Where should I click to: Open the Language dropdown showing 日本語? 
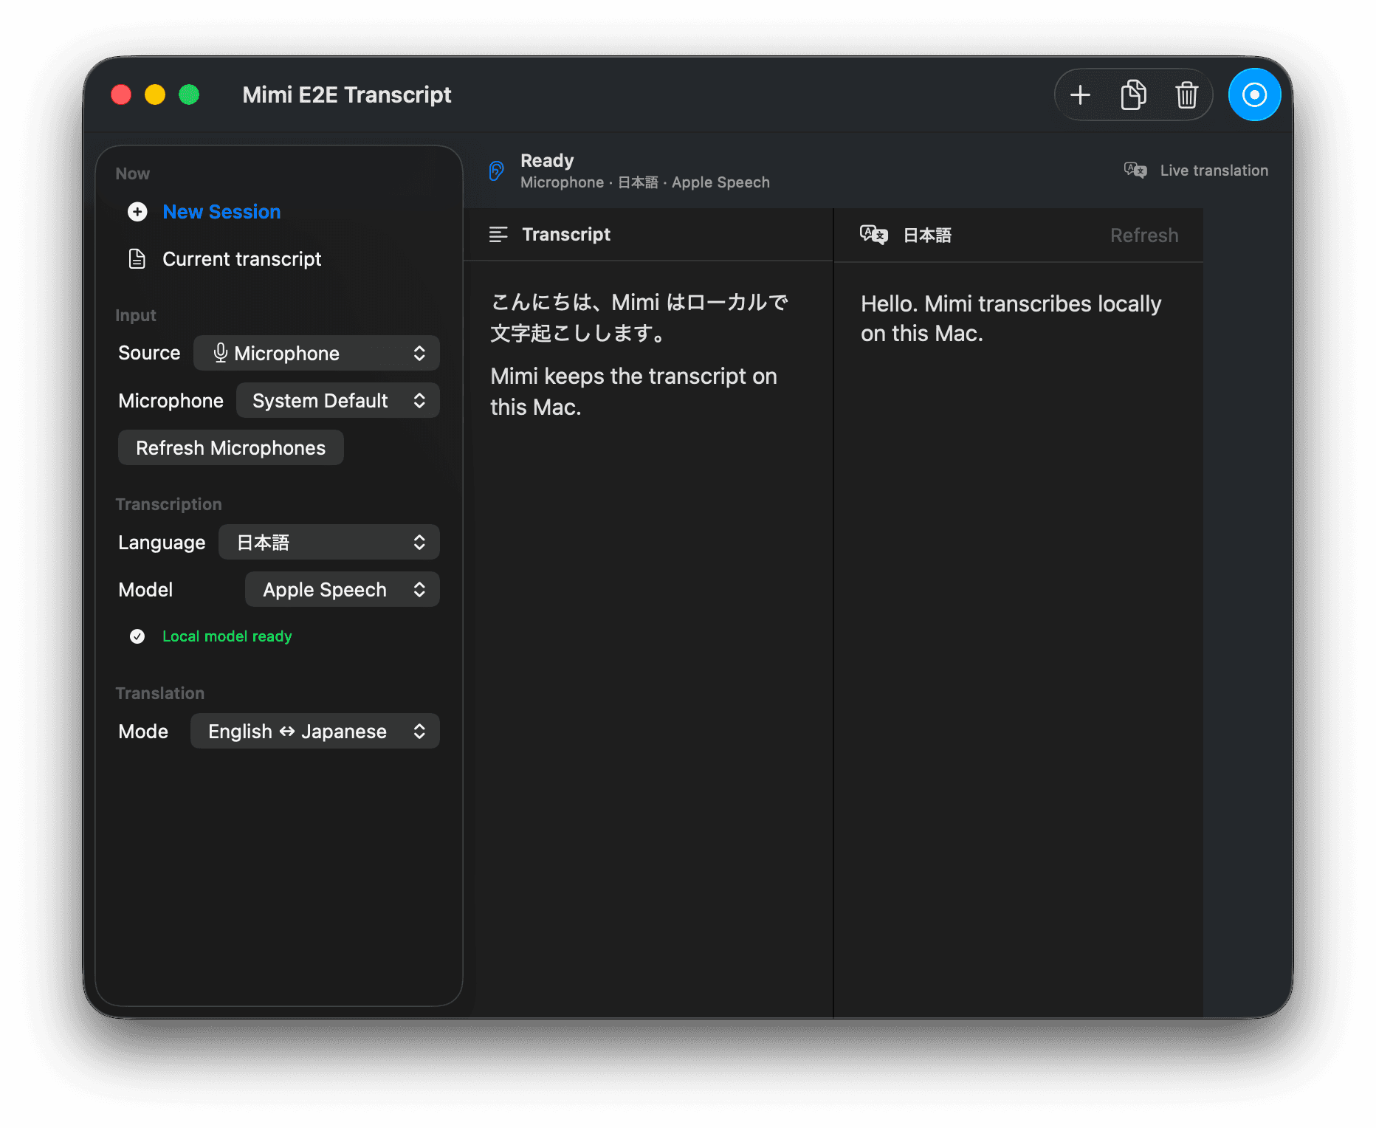point(329,542)
